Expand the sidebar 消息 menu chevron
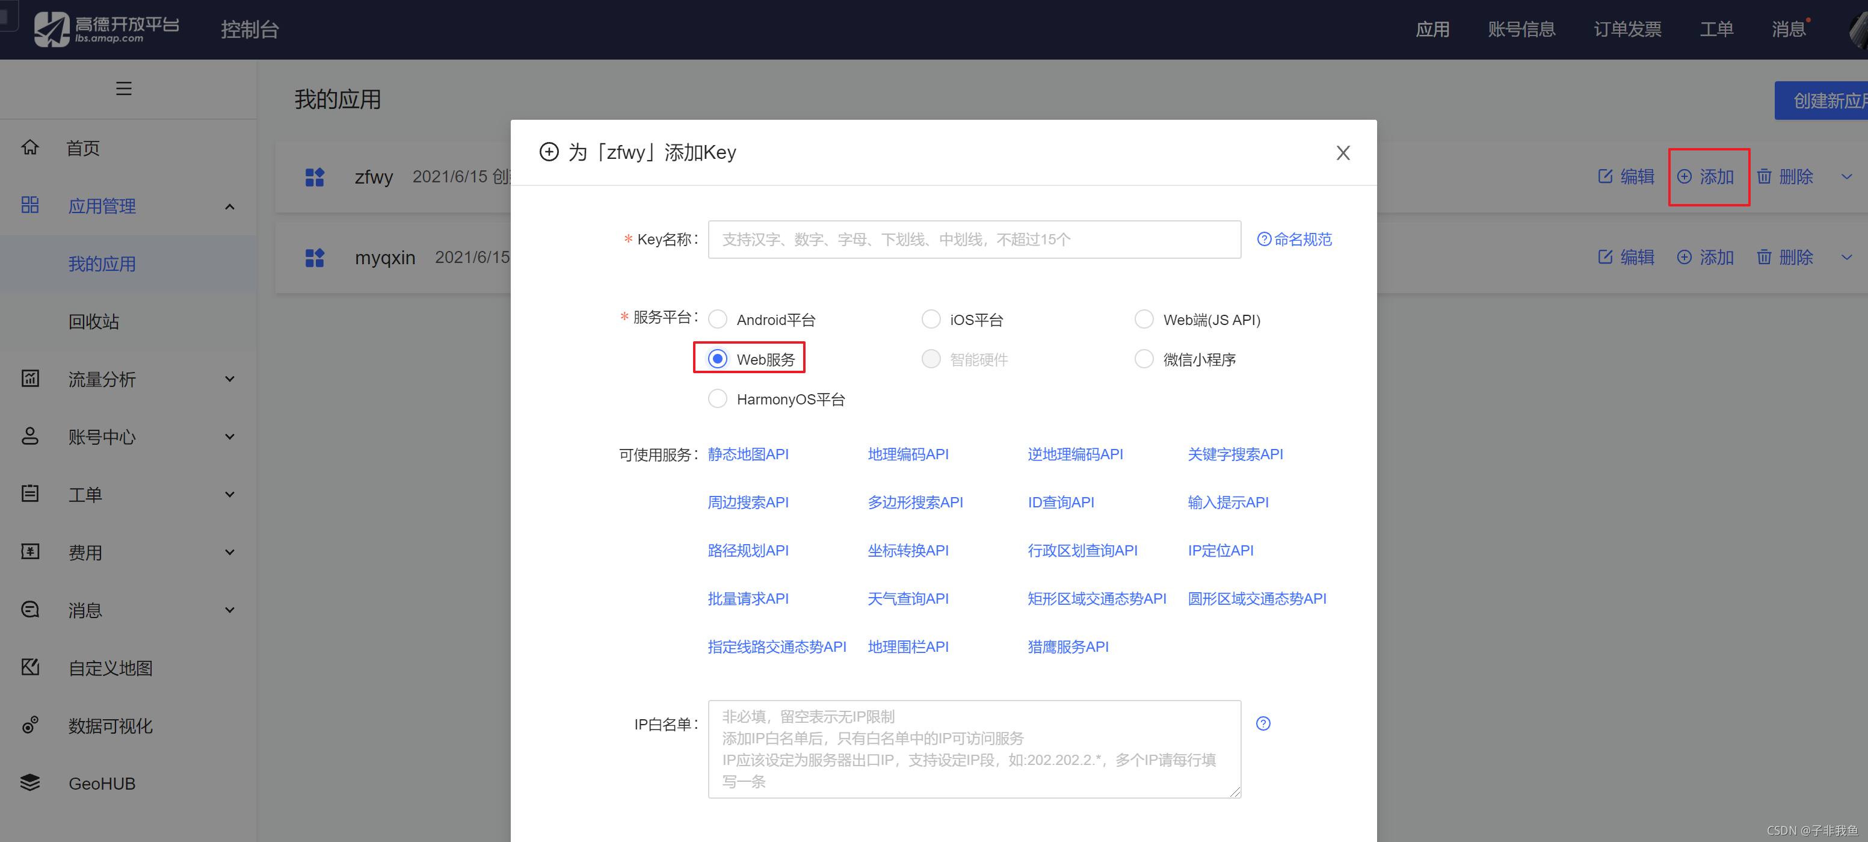Image resolution: width=1868 pixels, height=842 pixels. click(x=230, y=610)
